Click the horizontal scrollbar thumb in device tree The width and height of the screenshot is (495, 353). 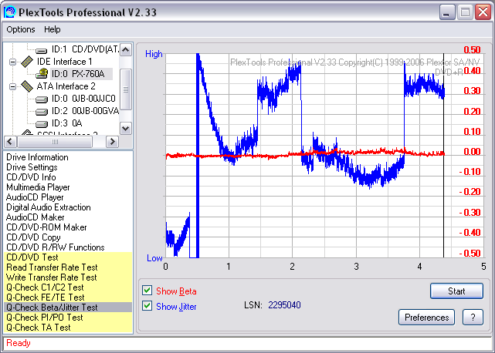tap(55, 142)
